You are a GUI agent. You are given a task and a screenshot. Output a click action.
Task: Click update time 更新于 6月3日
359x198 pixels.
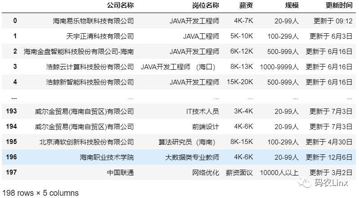[331, 36]
